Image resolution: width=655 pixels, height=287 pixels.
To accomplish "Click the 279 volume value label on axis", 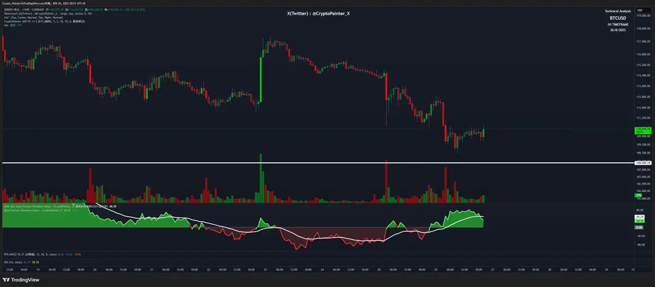I will coord(638,196).
